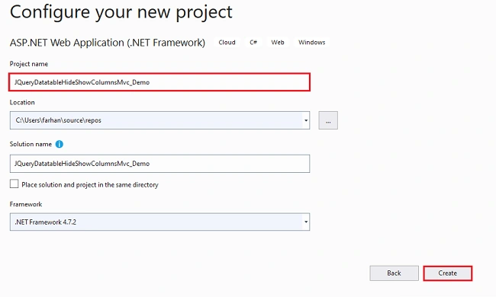This screenshot has height=297, width=496.
Task: Click the C# tag
Action: pyautogui.click(x=253, y=43)
